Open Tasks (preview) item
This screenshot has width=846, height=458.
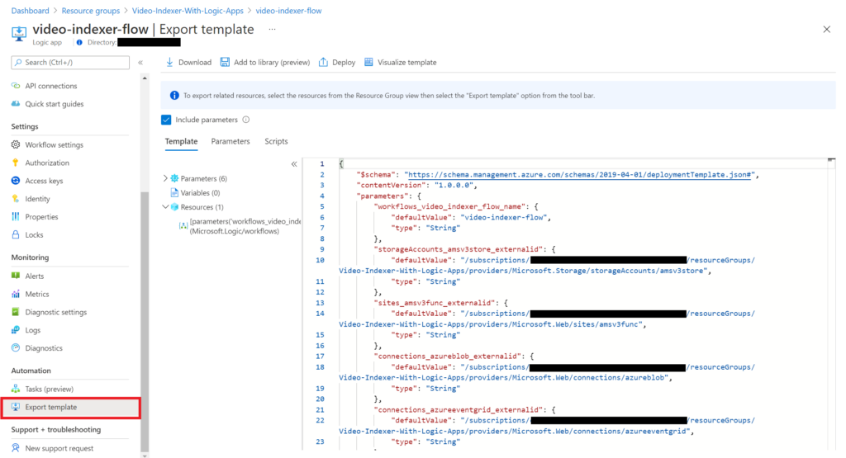49,389
